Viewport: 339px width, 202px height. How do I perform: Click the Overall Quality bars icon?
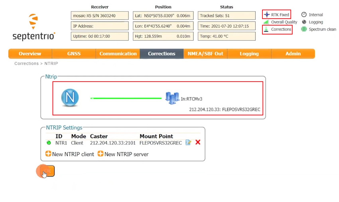(x=266, y=22)
